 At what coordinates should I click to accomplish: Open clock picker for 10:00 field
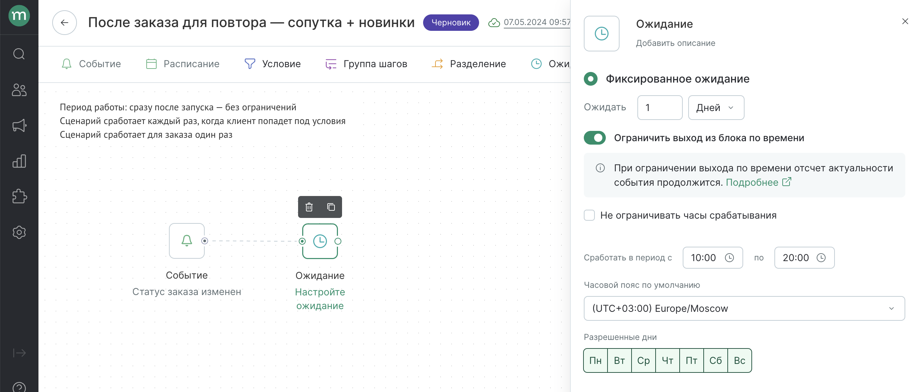(x=729, y=257)
